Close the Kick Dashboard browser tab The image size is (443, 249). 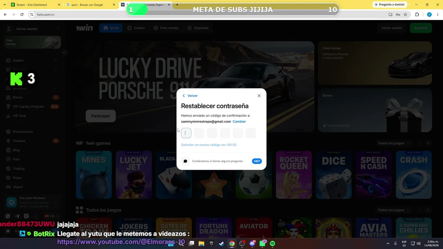tap(59, 5)
